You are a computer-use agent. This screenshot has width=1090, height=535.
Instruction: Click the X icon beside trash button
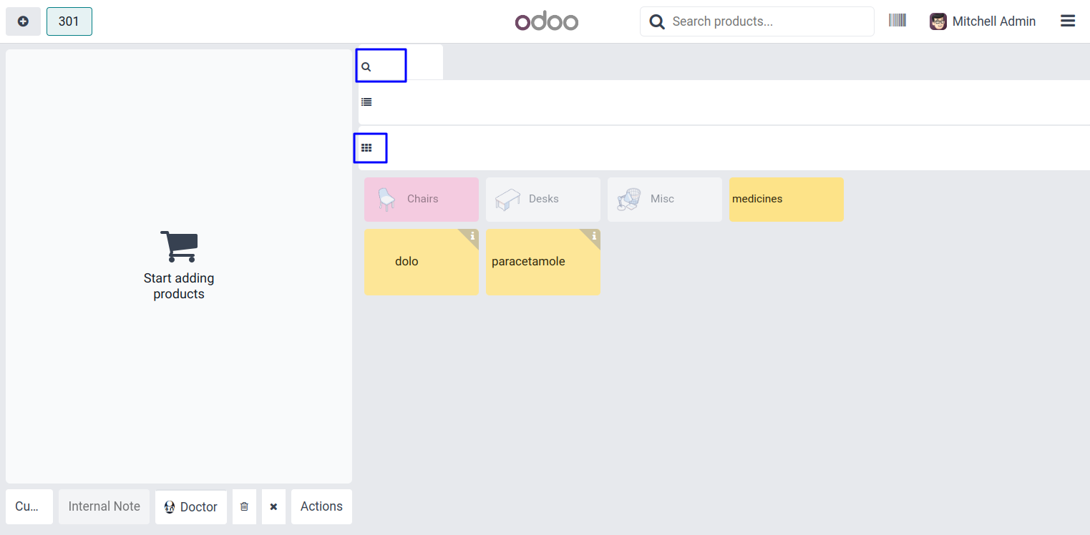(273, 506)
